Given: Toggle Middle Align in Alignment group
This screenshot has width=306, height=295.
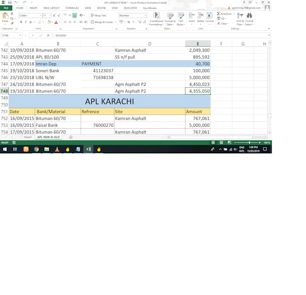Looking at the screenshot, I should 70,15.
